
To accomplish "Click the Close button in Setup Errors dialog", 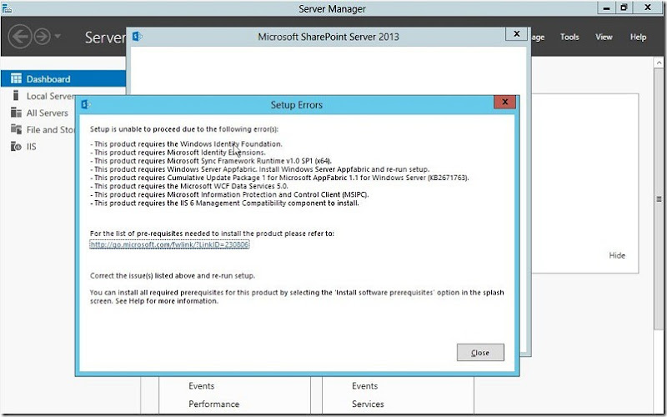I will [x=480, y=352].
